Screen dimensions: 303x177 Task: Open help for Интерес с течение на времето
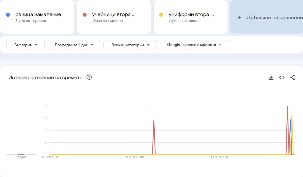pyautogui.click(x=89, y=77)
